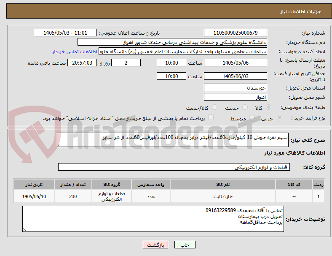Select the خدمت radio button
The height and width of the screenshot is (256, 332).
245,107
